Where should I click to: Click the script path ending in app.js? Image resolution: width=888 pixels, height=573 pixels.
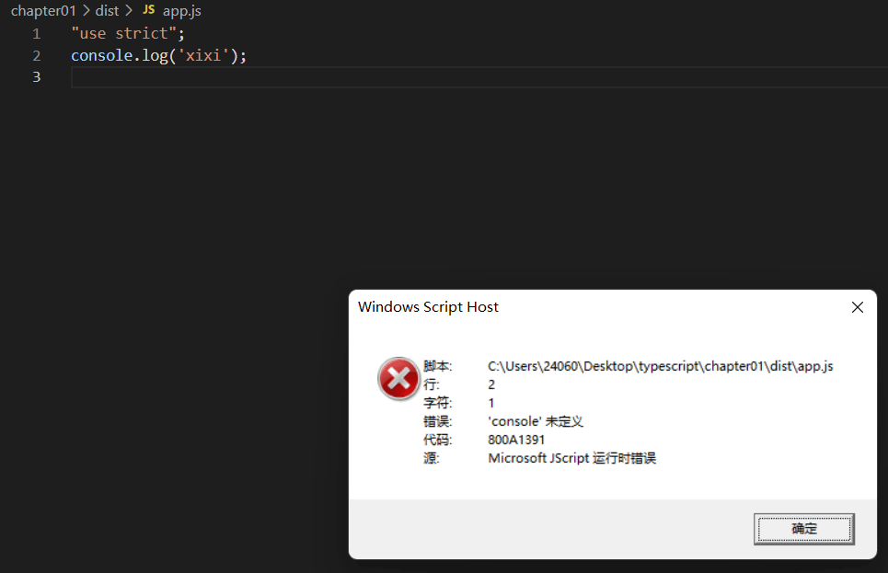(x=661, y=366)
